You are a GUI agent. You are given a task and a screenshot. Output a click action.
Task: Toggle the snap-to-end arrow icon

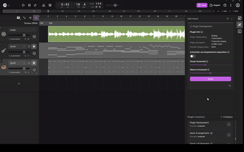coord(30,18)
